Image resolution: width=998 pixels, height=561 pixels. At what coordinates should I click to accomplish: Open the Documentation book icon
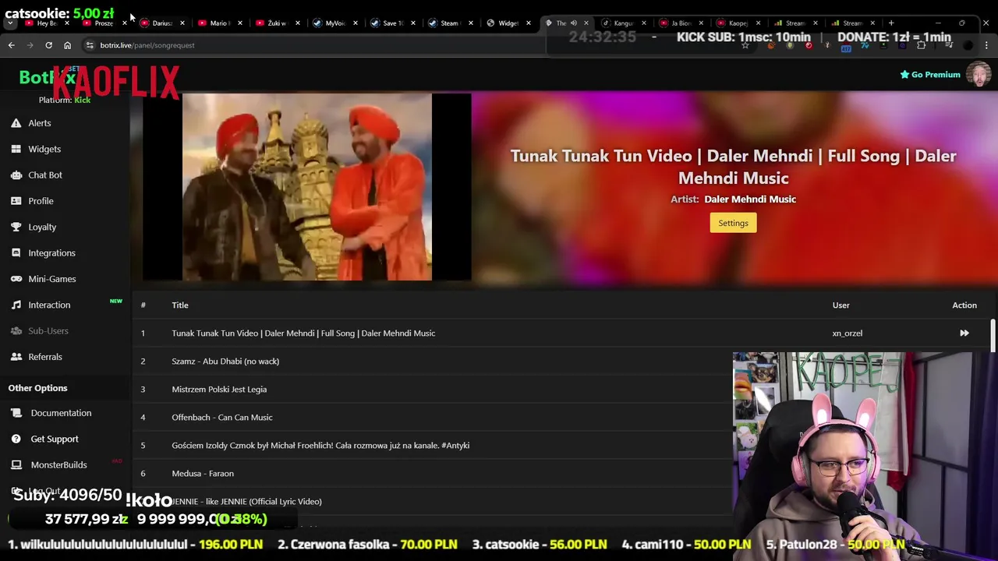(x=16, y=413)
